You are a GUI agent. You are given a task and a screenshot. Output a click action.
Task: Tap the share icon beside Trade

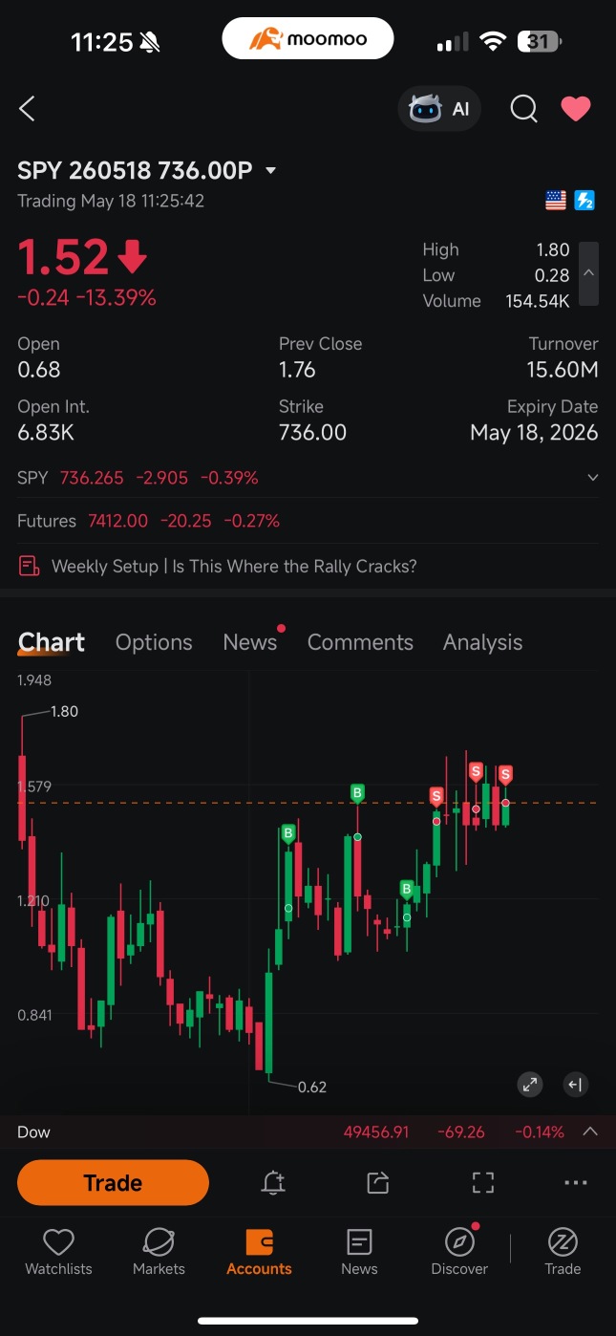click(378, 1182)
